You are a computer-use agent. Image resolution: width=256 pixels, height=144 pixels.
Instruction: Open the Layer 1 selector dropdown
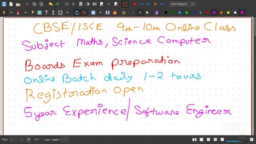tap(65, 140)
